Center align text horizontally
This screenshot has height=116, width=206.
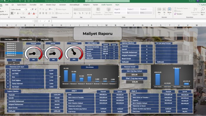pyautogui.click(x=43, y=13)
